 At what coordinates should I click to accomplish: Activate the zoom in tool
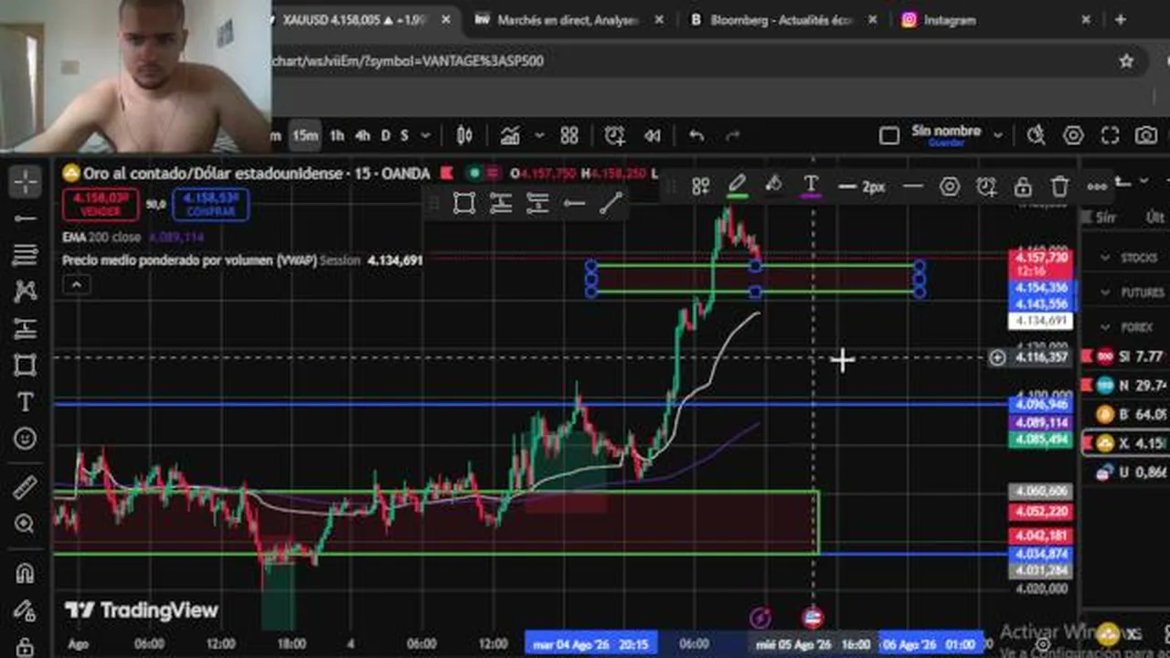tap(25, 524)
